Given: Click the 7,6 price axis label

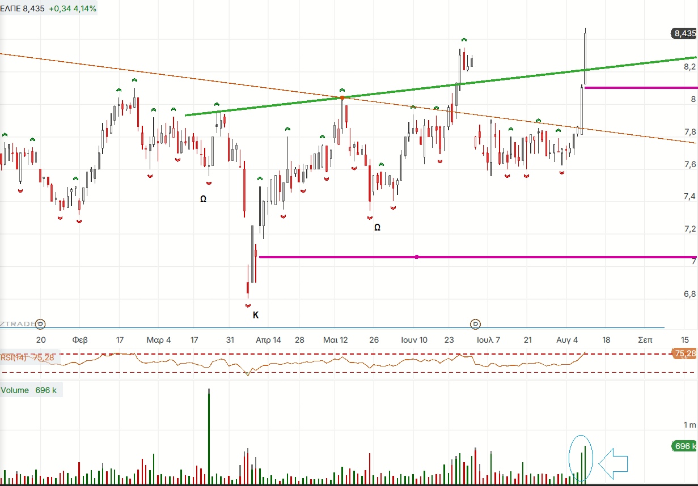Looking at the screenshot, I should (x=689, y=164).
